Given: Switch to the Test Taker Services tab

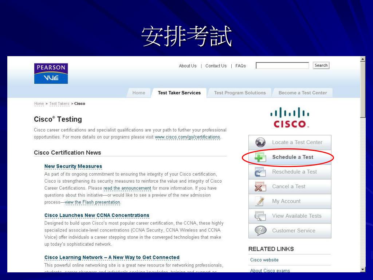Looking at the screenshot, I should (179, 93).
